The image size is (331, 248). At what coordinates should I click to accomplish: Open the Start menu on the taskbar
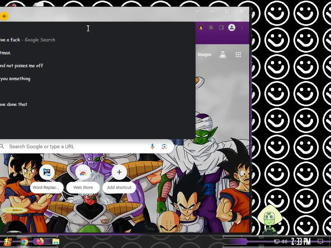tap(8, 242)
